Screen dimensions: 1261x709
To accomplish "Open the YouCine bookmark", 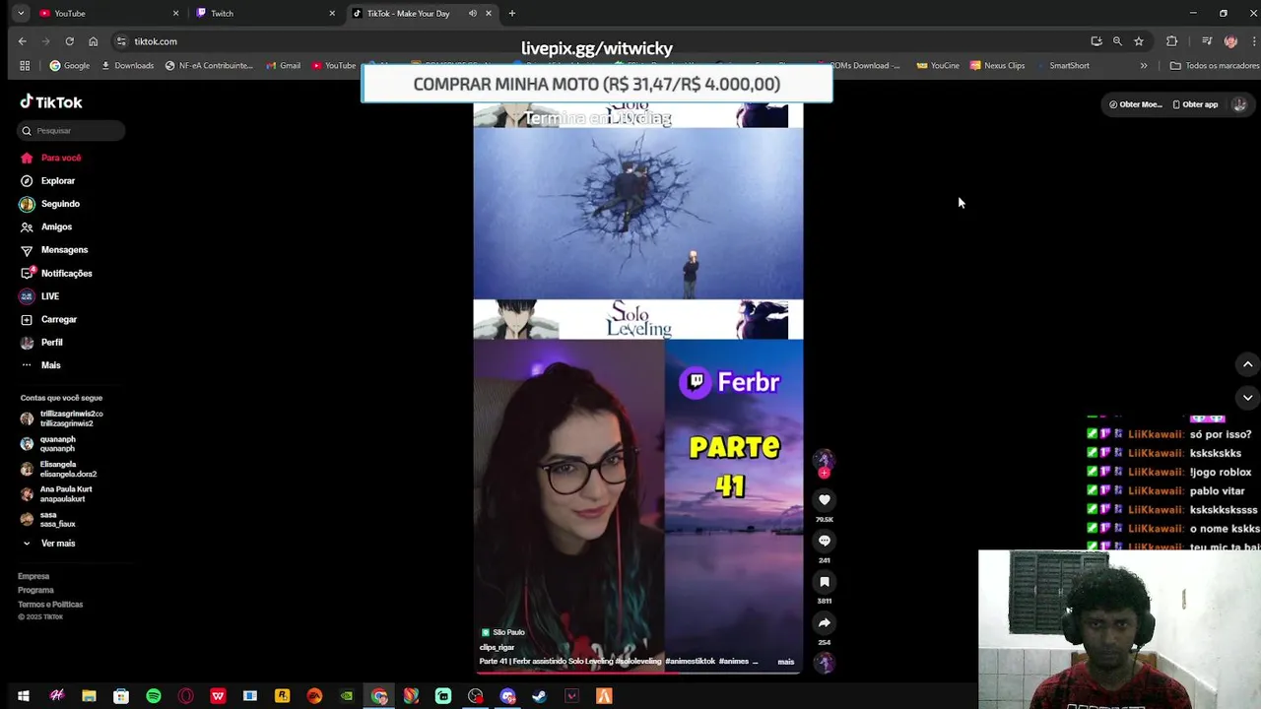I will tap(938, 66).
